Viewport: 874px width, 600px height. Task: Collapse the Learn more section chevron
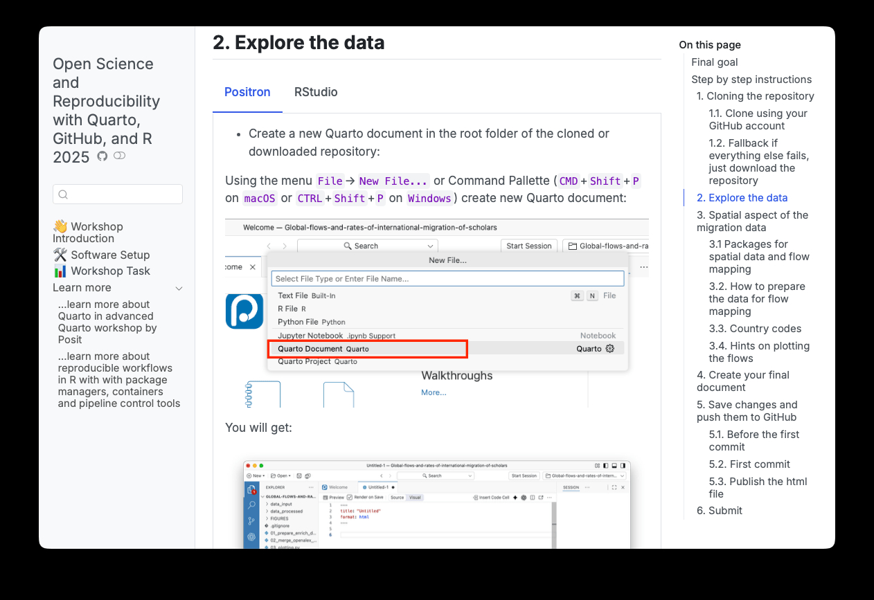coord(179,288)
